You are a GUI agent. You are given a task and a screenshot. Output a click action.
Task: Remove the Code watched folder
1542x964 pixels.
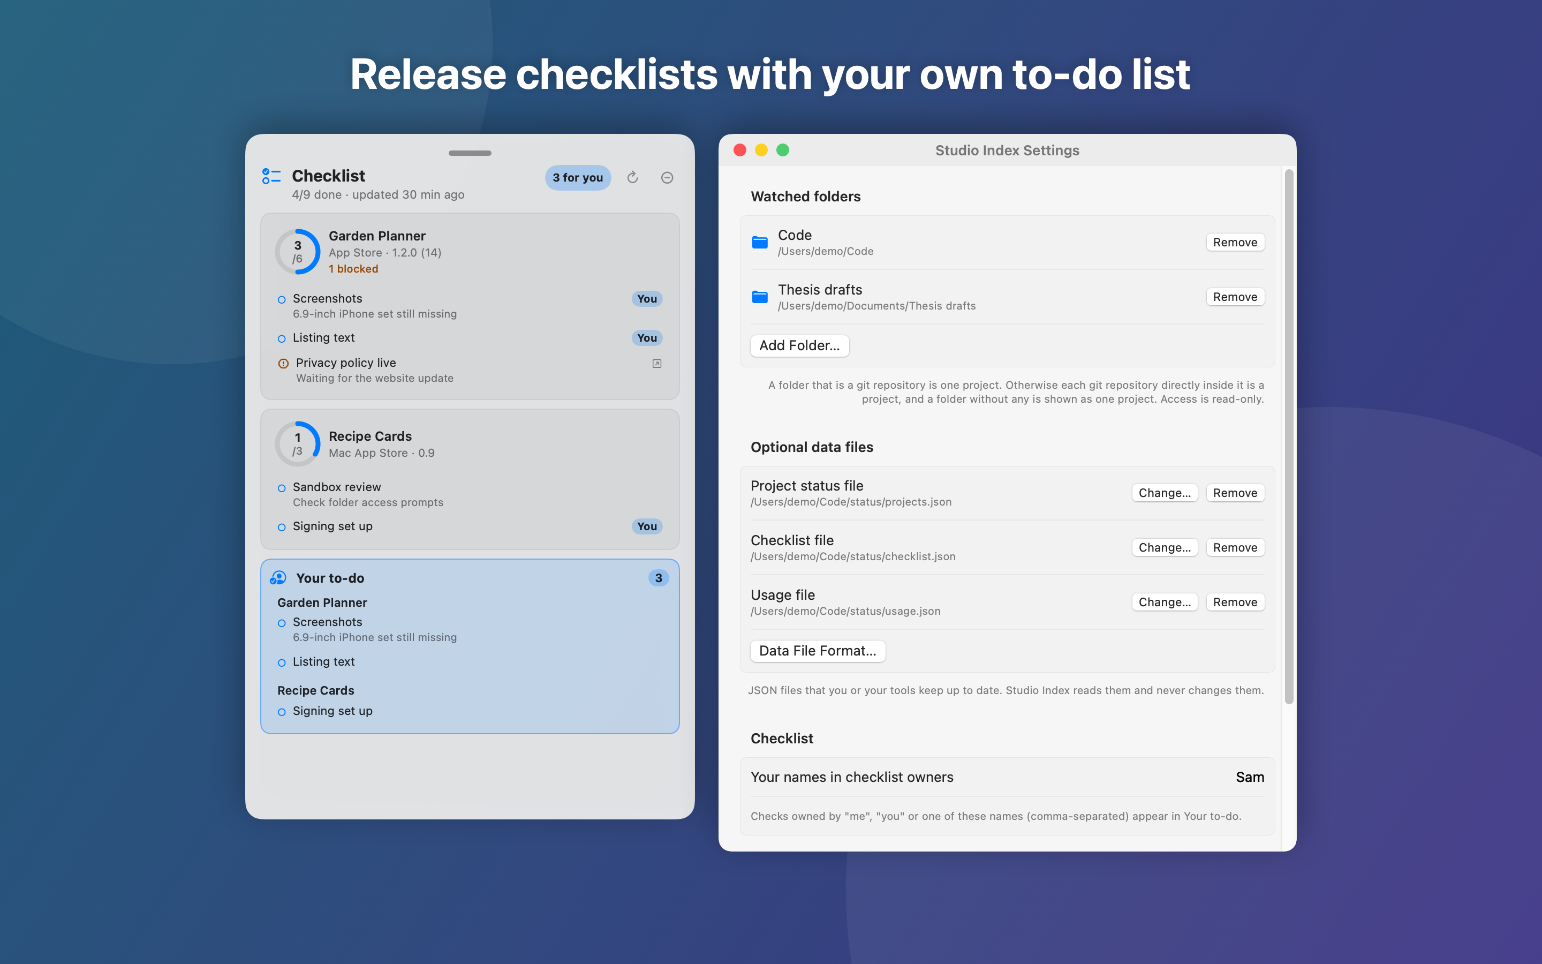[x=1235, y=242]
